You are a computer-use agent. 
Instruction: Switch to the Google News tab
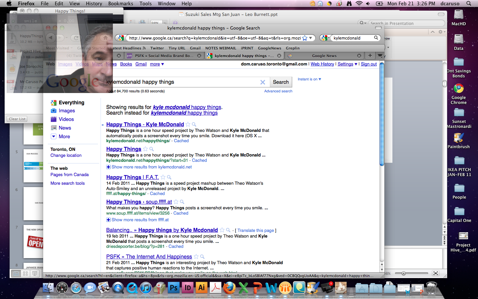click(x=324, y=56)
